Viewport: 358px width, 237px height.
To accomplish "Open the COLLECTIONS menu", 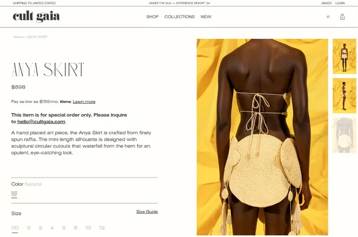I will tap(179, 17).
